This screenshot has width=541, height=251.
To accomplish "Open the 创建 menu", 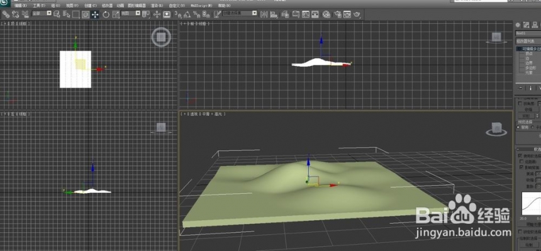I will 91,6.
